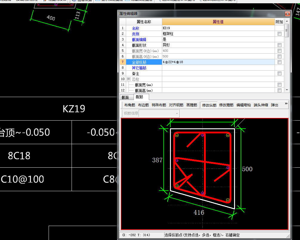
Task: Select the 画箍筋 tool
Action: click(x=192, y=105)
